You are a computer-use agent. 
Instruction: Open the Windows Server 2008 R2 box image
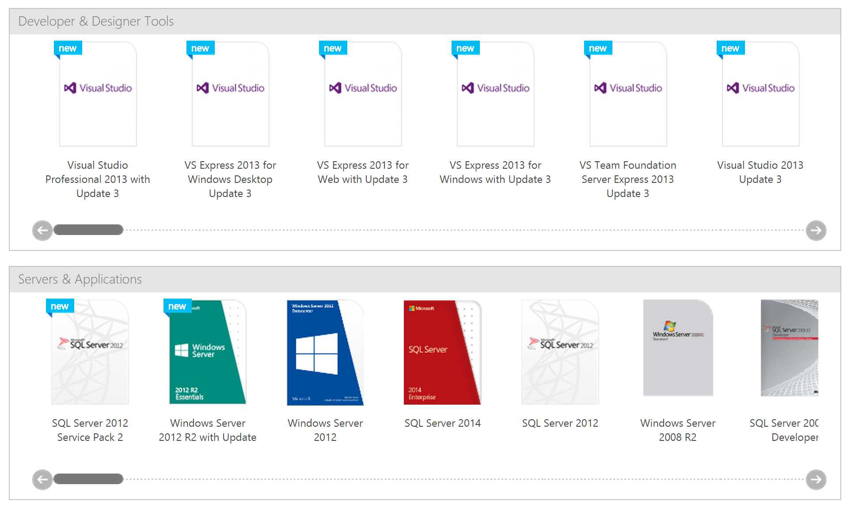pos(678,348)
